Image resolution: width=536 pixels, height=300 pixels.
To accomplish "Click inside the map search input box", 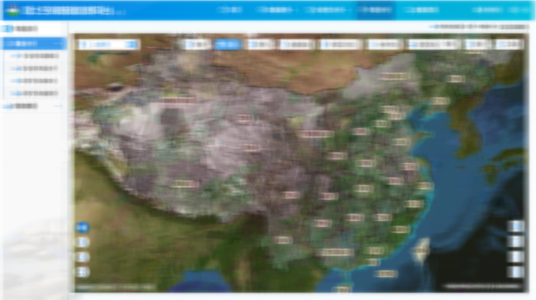I will click(103, 44).
